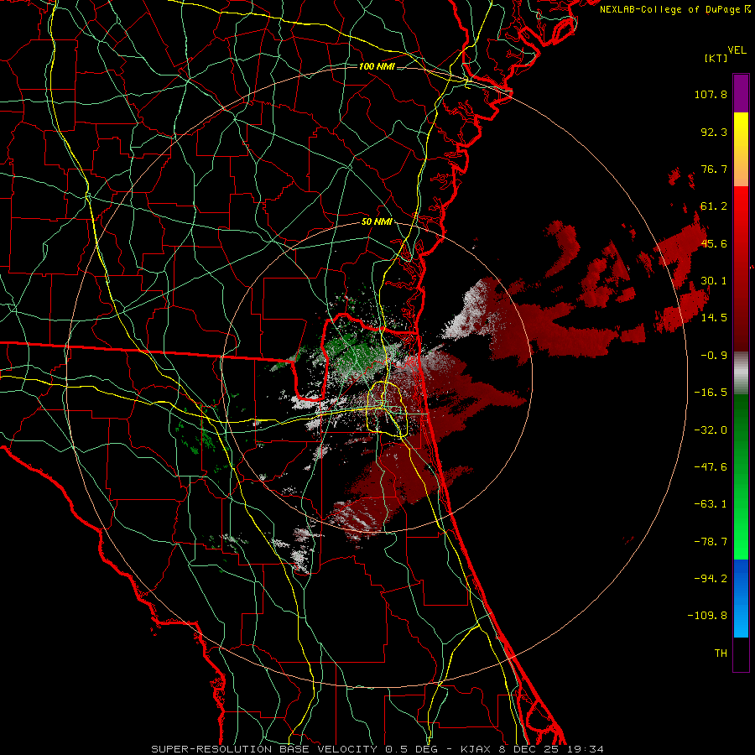Image resolution: width=755 pixels, height=755 pixels.
Task: Click the 61.2 legend value
Action: pyautogui.click(x=714, y=206)
